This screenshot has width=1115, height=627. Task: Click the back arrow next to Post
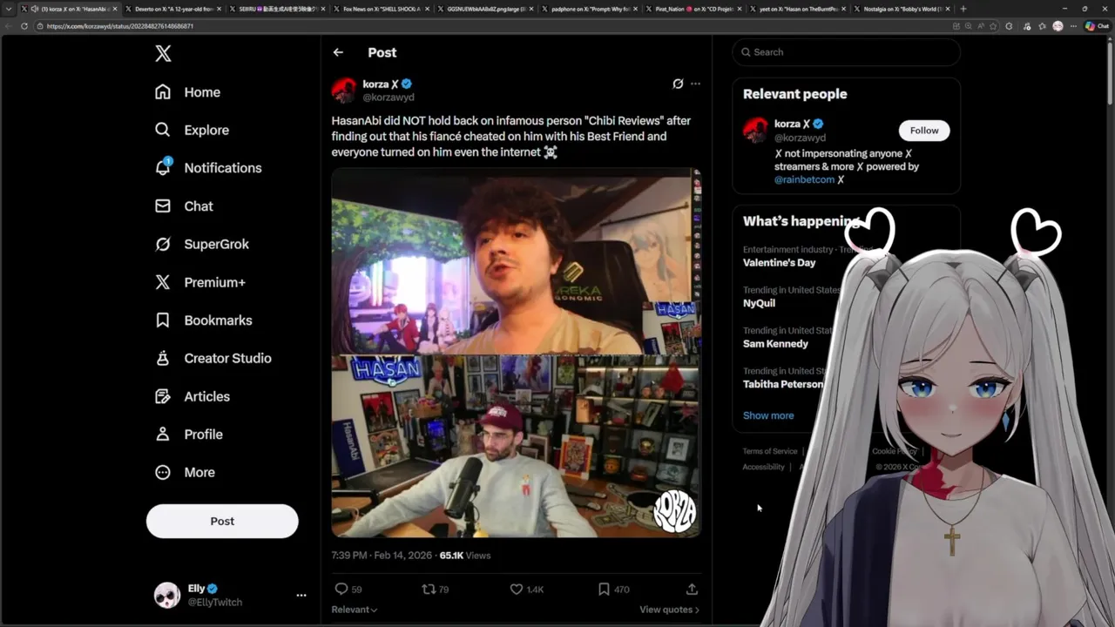[x=338, y=52]
